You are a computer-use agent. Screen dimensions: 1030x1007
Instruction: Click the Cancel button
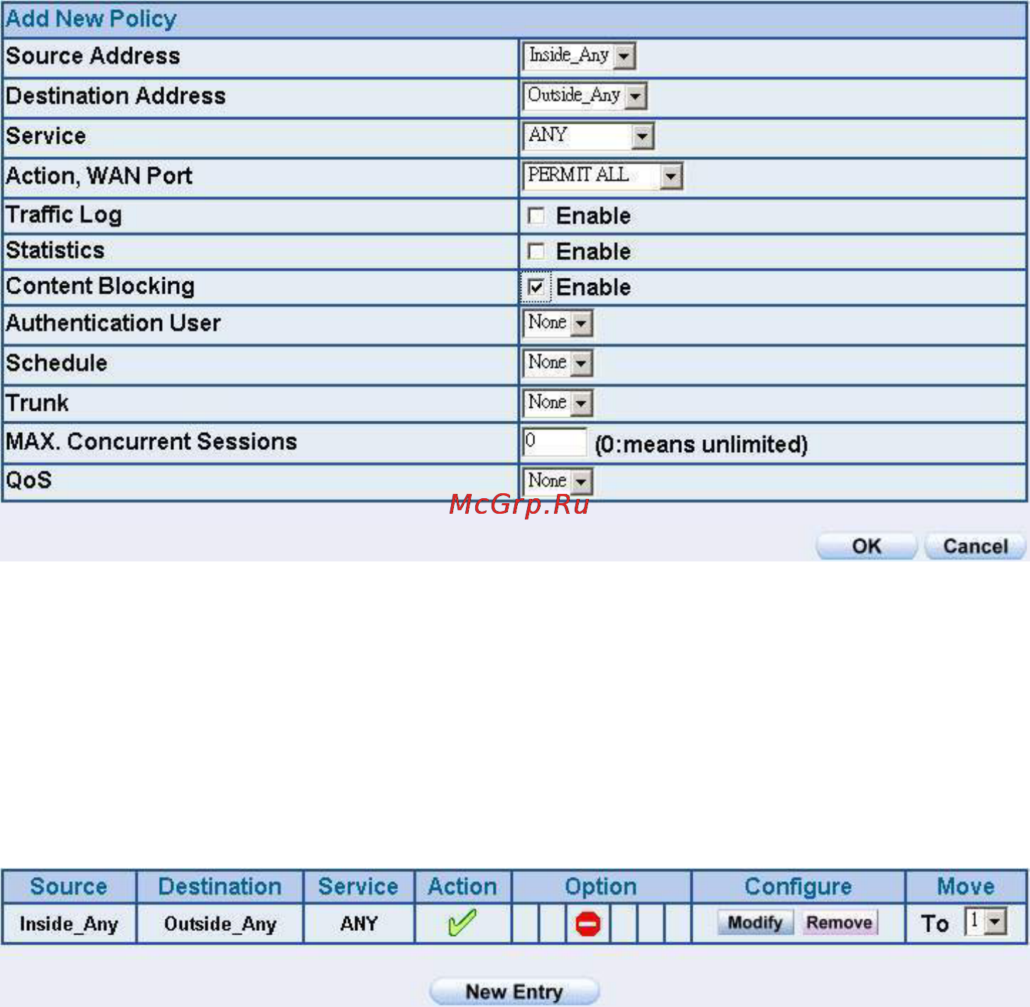[975, 546]
